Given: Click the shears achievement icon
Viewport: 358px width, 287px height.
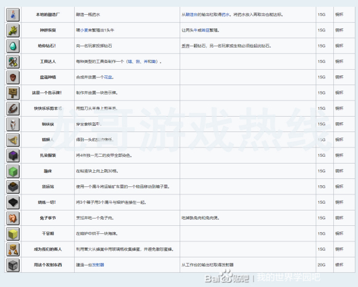Looking at the screenshot, I should (13, 109).
